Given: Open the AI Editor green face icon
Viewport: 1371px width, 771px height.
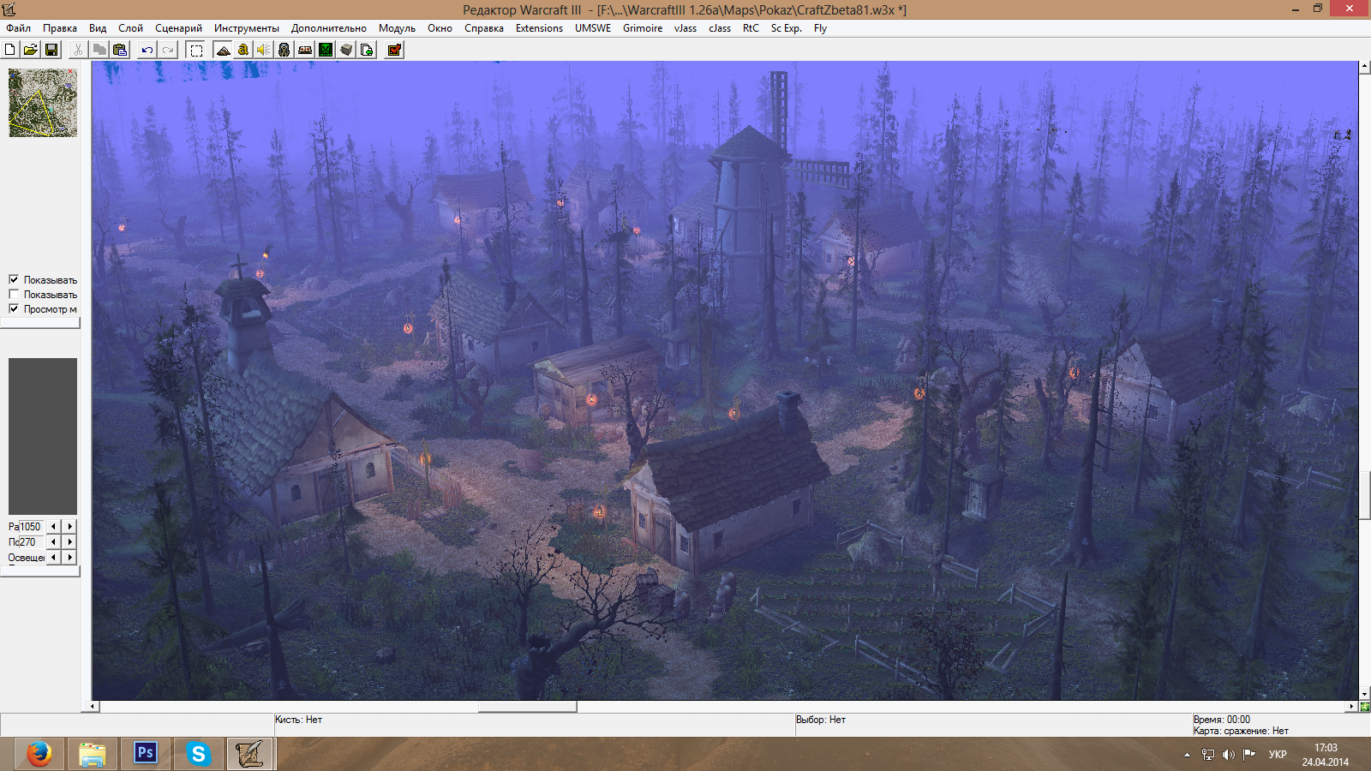Looking at the screenshot, I should click(326, 50).
